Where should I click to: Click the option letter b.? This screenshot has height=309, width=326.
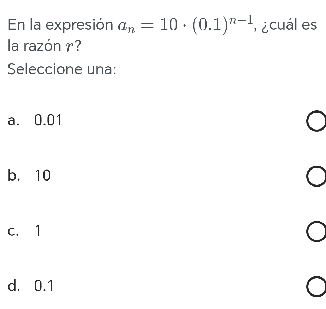tap(13, 176)
